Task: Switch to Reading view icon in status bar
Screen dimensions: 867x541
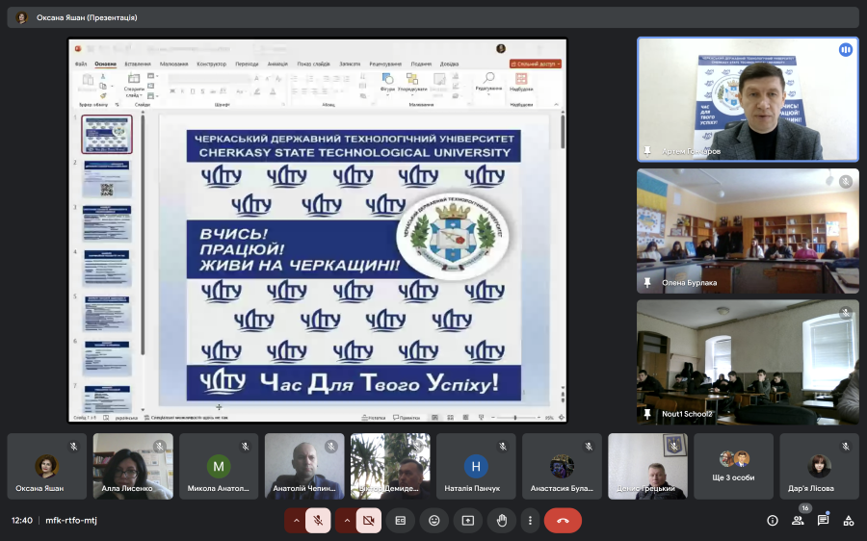Action: pos(465,418)
